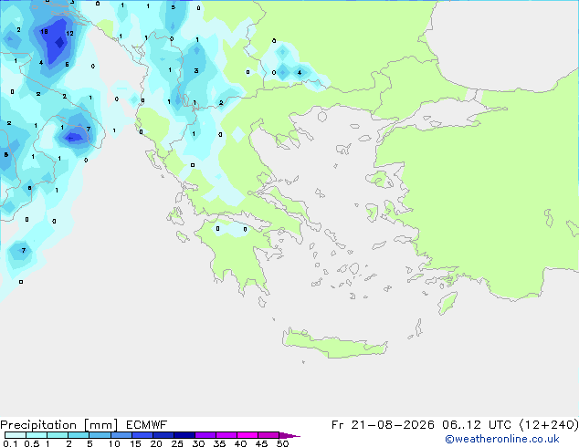This screenshot has width=579, height=447.
Task: Click the '25' legend scale label
Action: point(177,443)
